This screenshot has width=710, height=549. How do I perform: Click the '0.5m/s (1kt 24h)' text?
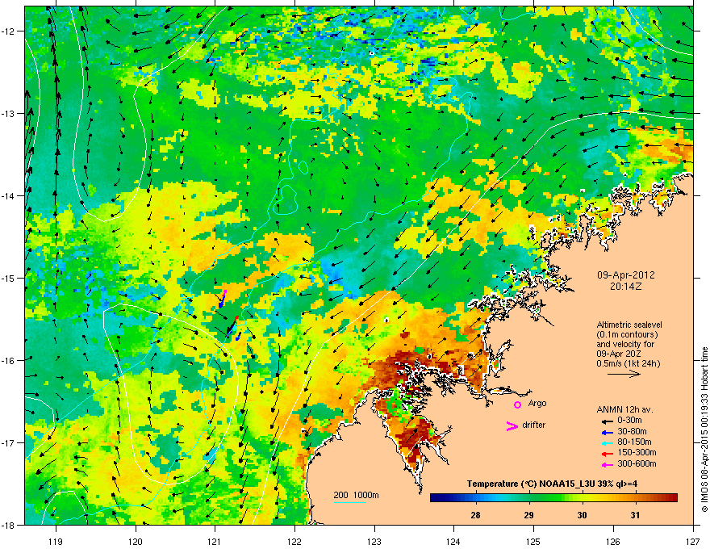(x=628, y=363)
